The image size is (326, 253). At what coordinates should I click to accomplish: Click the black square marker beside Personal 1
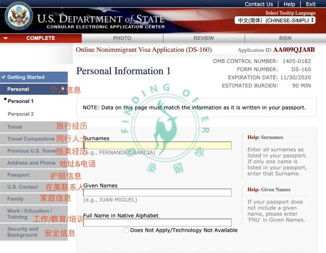5,99
